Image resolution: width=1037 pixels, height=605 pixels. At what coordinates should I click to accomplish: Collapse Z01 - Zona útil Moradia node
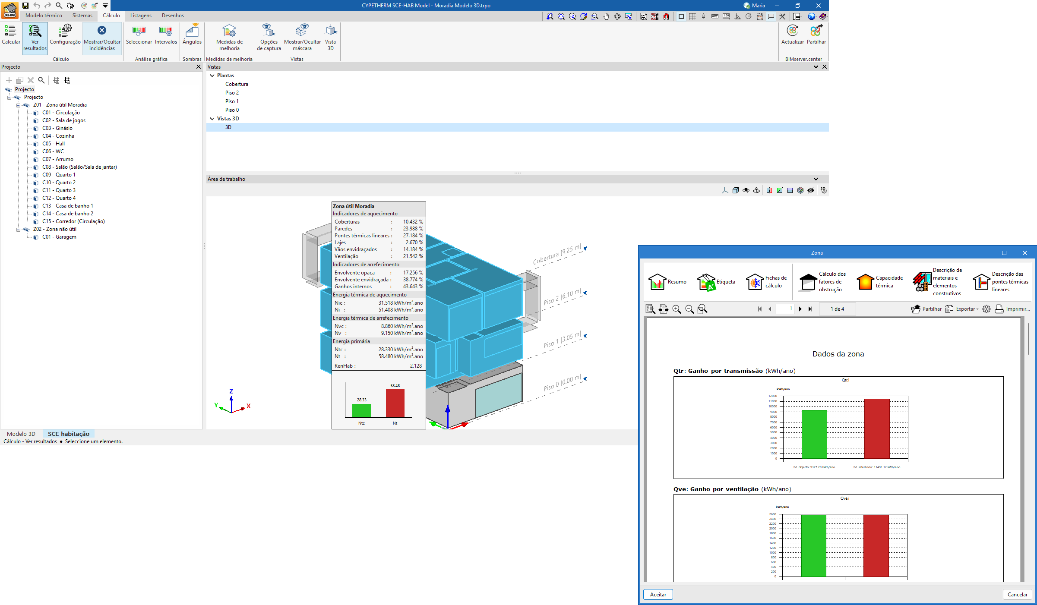(19, 105)
